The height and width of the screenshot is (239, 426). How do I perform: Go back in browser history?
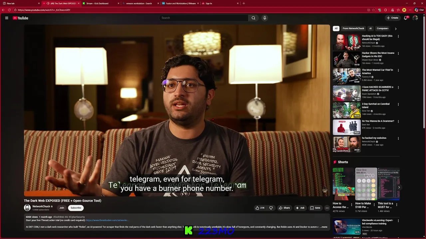coord(3,10)
